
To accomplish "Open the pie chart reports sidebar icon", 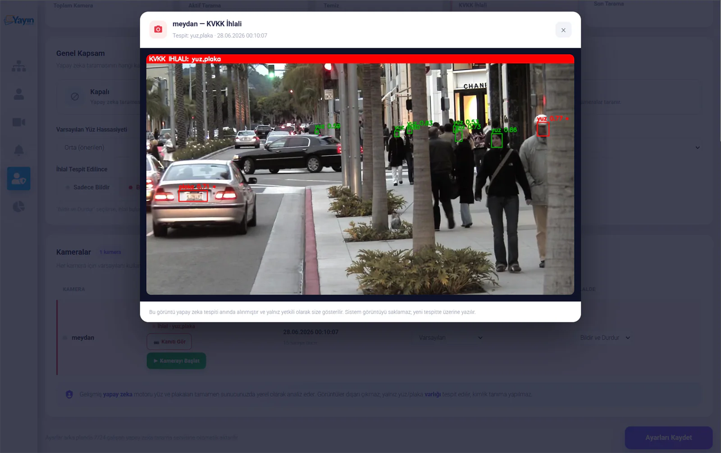I will (18, 207).
